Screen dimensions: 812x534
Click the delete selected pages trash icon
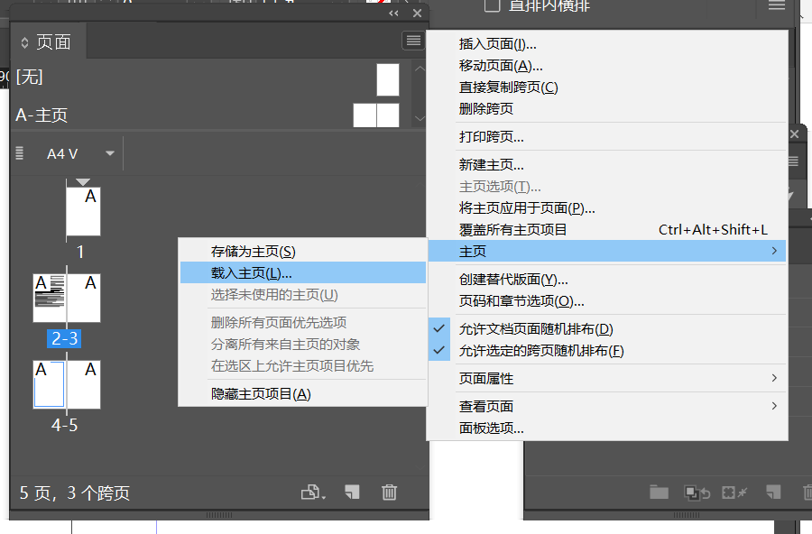[x=389, y=493]
